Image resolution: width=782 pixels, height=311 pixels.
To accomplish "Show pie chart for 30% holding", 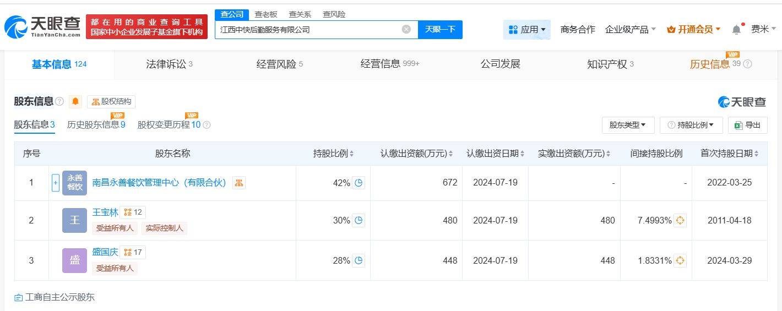I will point(359,220).
